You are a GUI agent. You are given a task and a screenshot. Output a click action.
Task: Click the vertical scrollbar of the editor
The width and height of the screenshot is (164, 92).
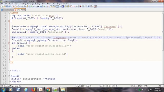point(163,48)
